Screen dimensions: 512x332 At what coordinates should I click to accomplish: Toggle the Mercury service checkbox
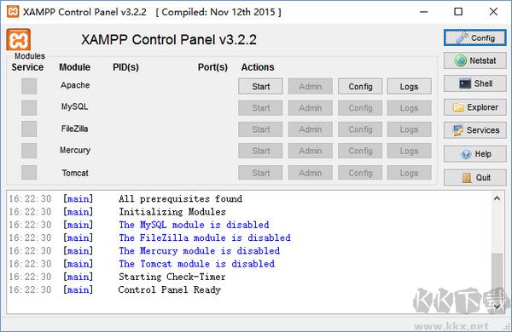pyautogui.click(x=29, y=151)
